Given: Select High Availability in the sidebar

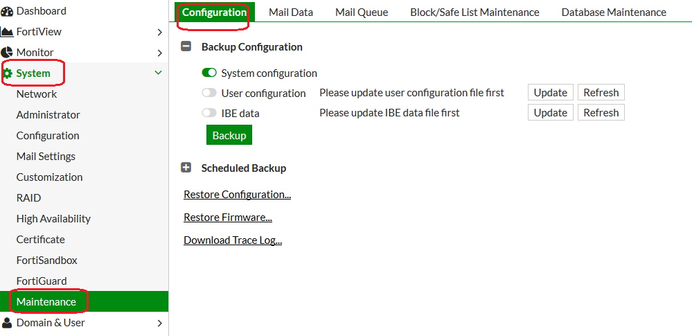Looking at the screenshot, I should [x=53, y=219].
